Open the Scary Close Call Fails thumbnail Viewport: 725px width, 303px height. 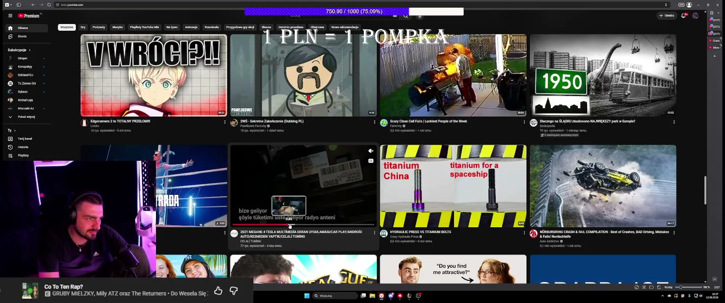(x=453, y=75)
